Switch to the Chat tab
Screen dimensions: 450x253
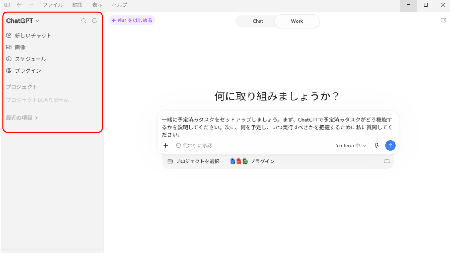[258, 21]
